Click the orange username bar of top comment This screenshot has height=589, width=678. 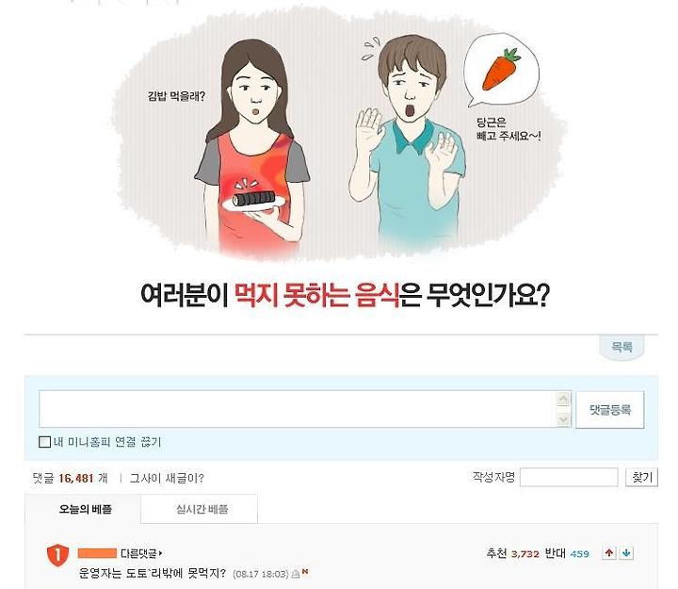[x=97, y=553]
